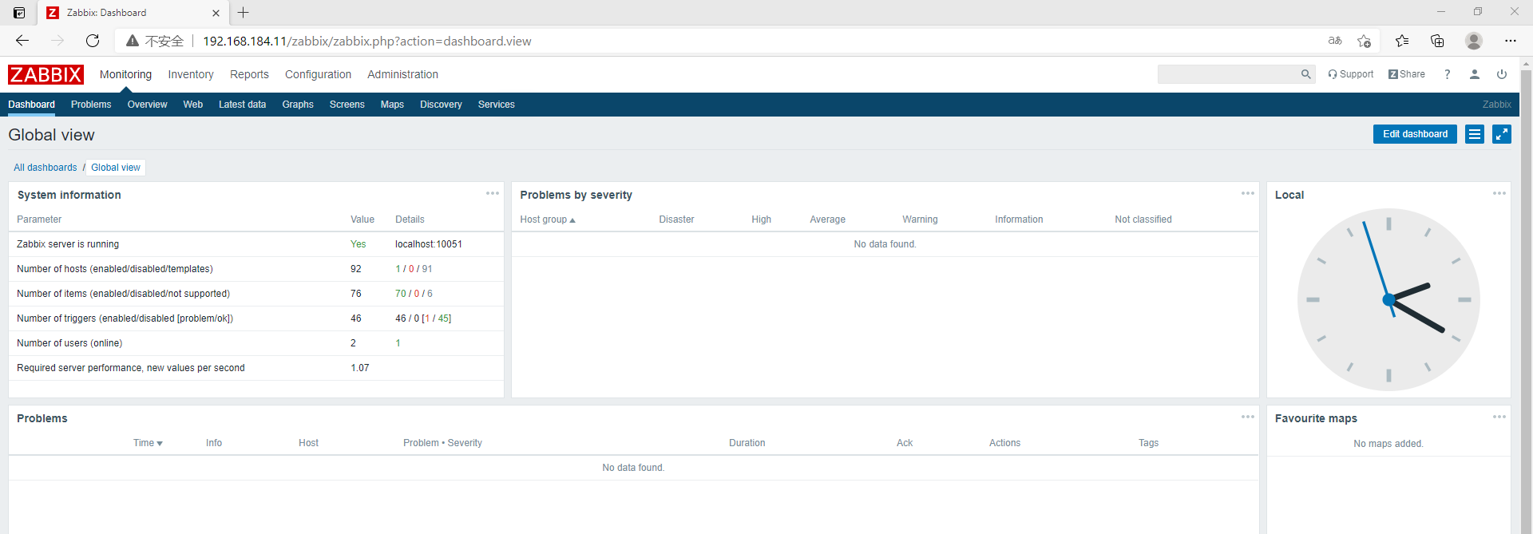Click Zabbix server is running Yes value
Image resolution: width=1533 pixels, height=534 pixels.
(x=358, y=244)
